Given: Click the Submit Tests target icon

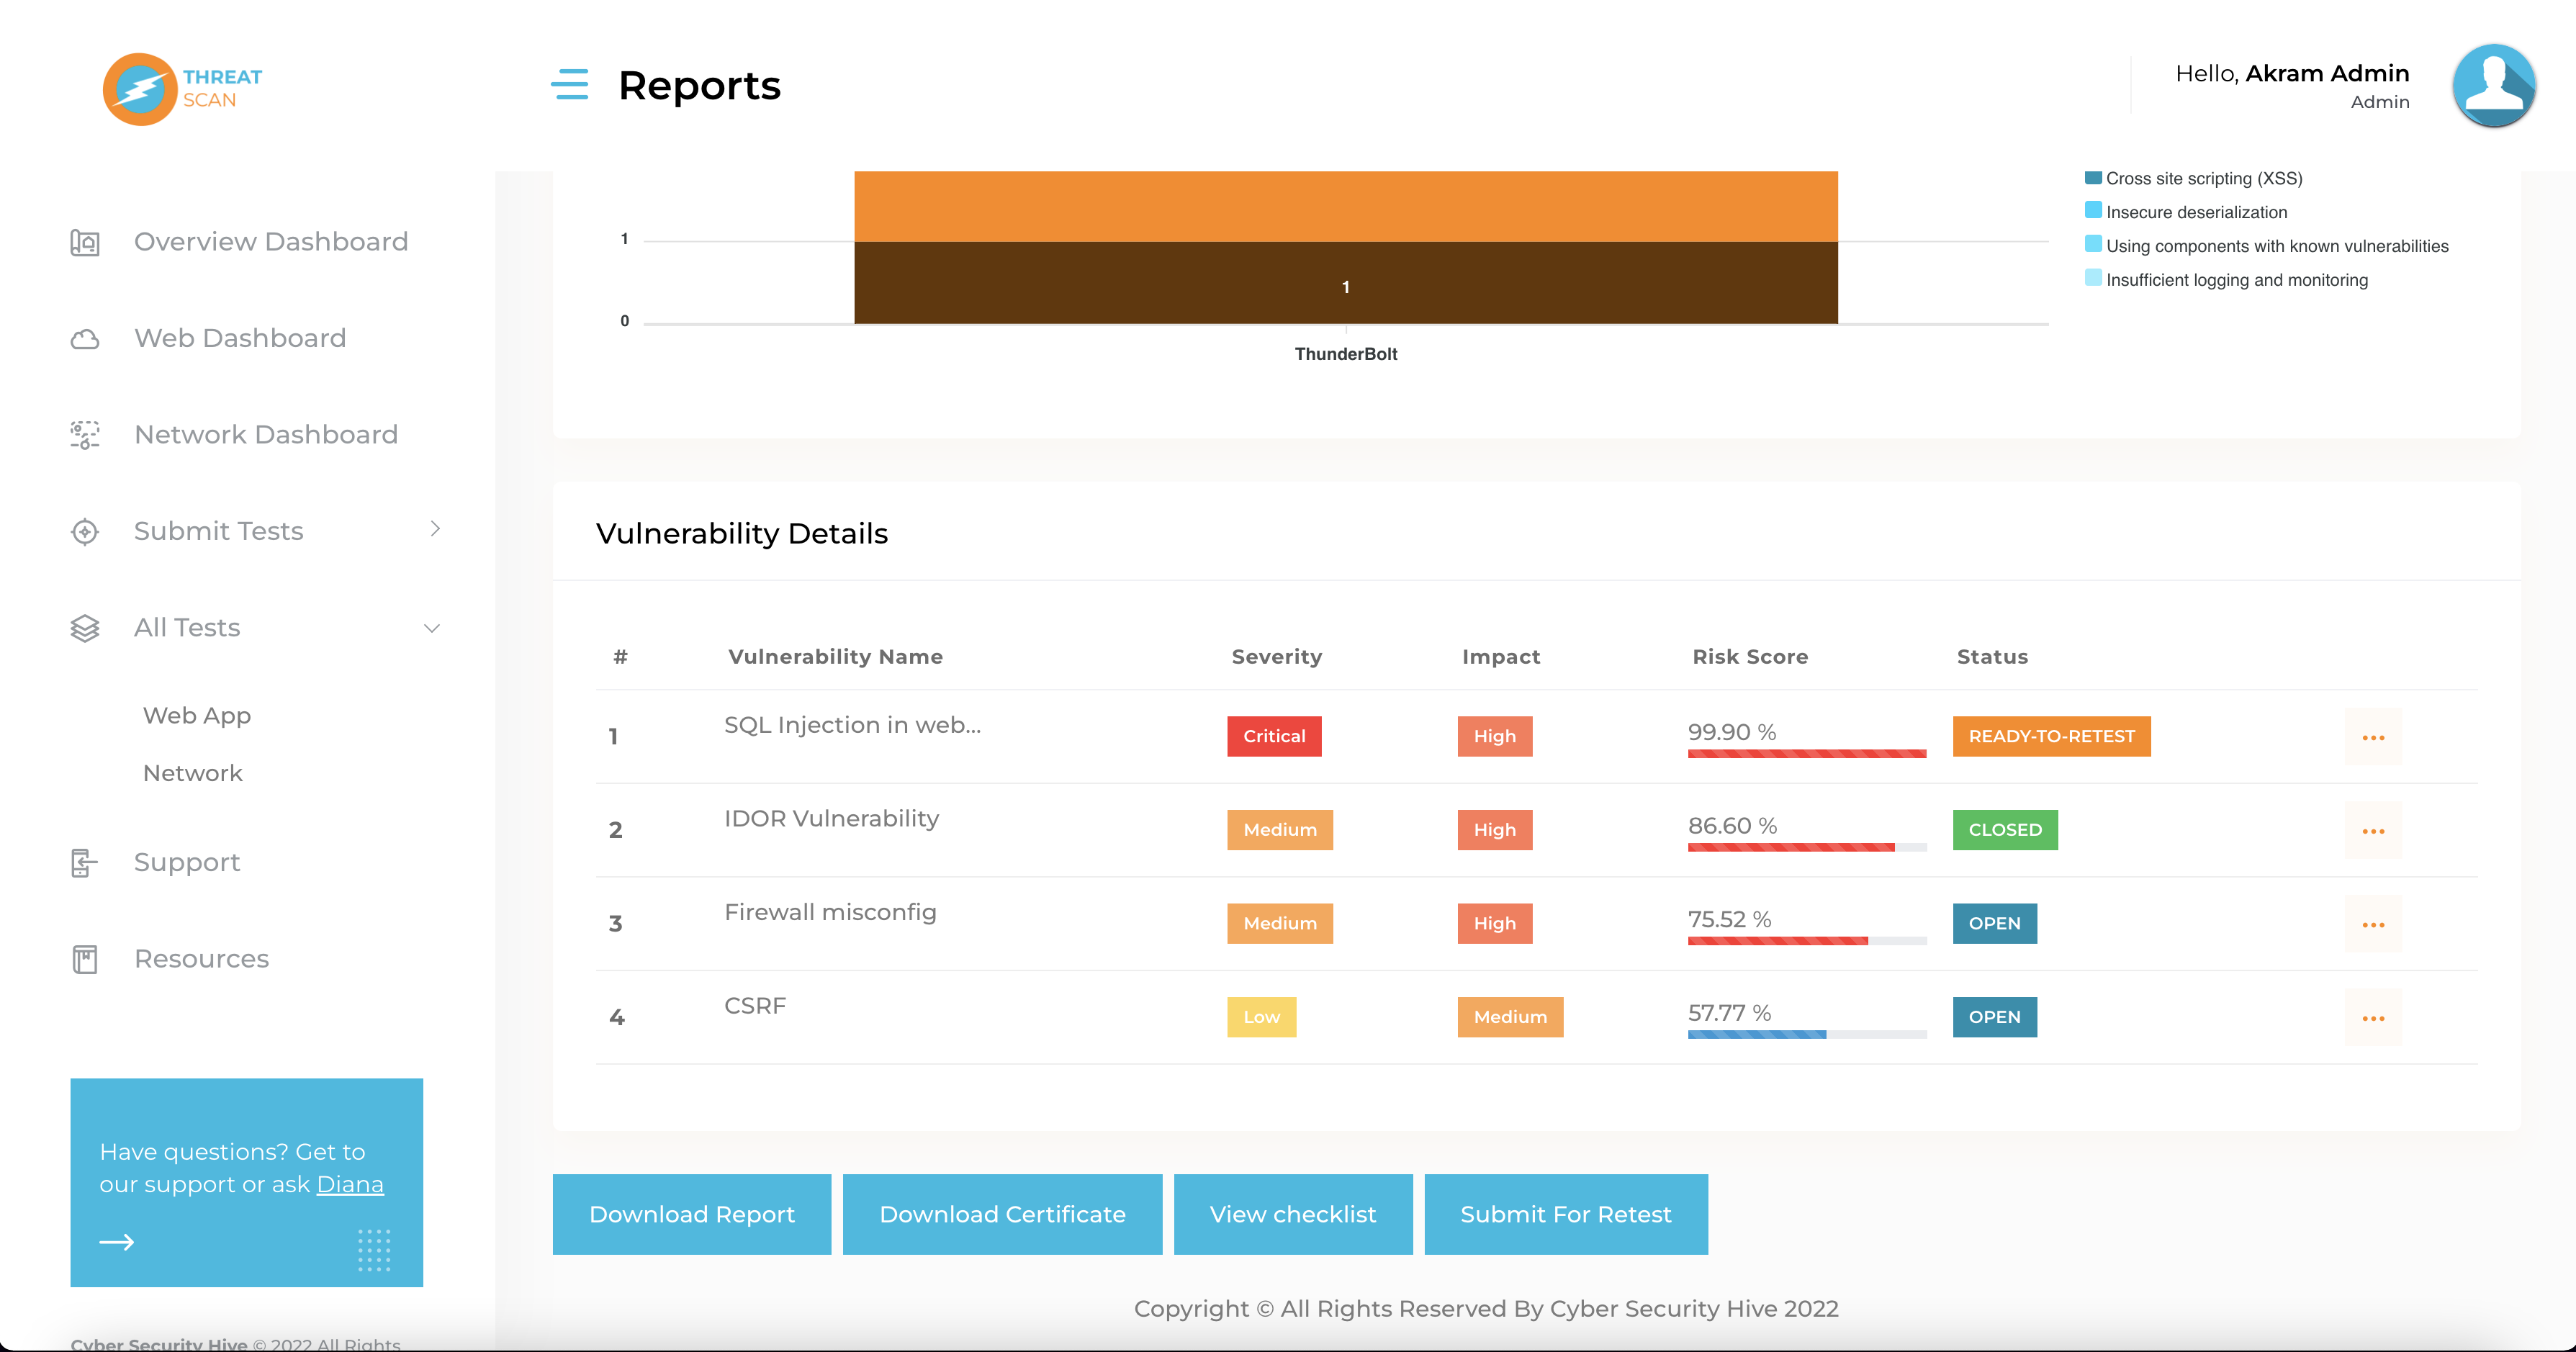Looking at the screenshot, I should (x=85, y=531).
